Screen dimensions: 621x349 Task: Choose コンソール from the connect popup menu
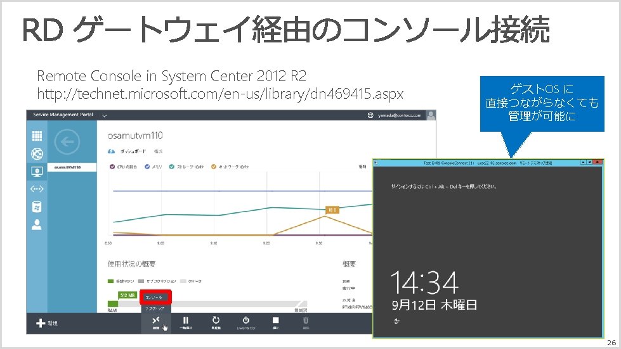pyautogui.click(x=155, y=297)
